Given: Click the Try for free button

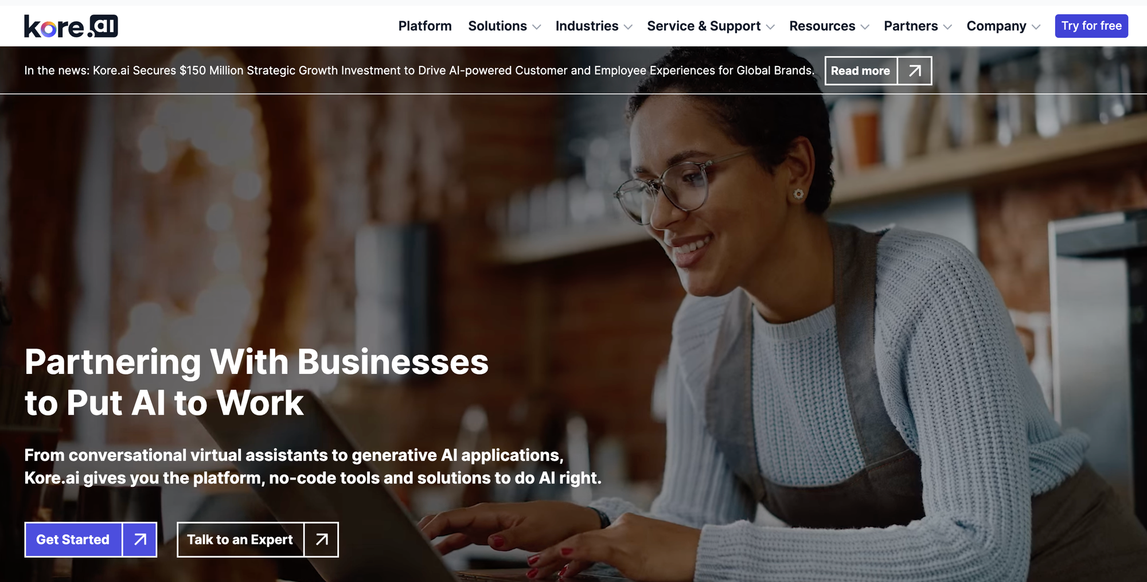Looking at the screenshot, I should (1091, 26).
